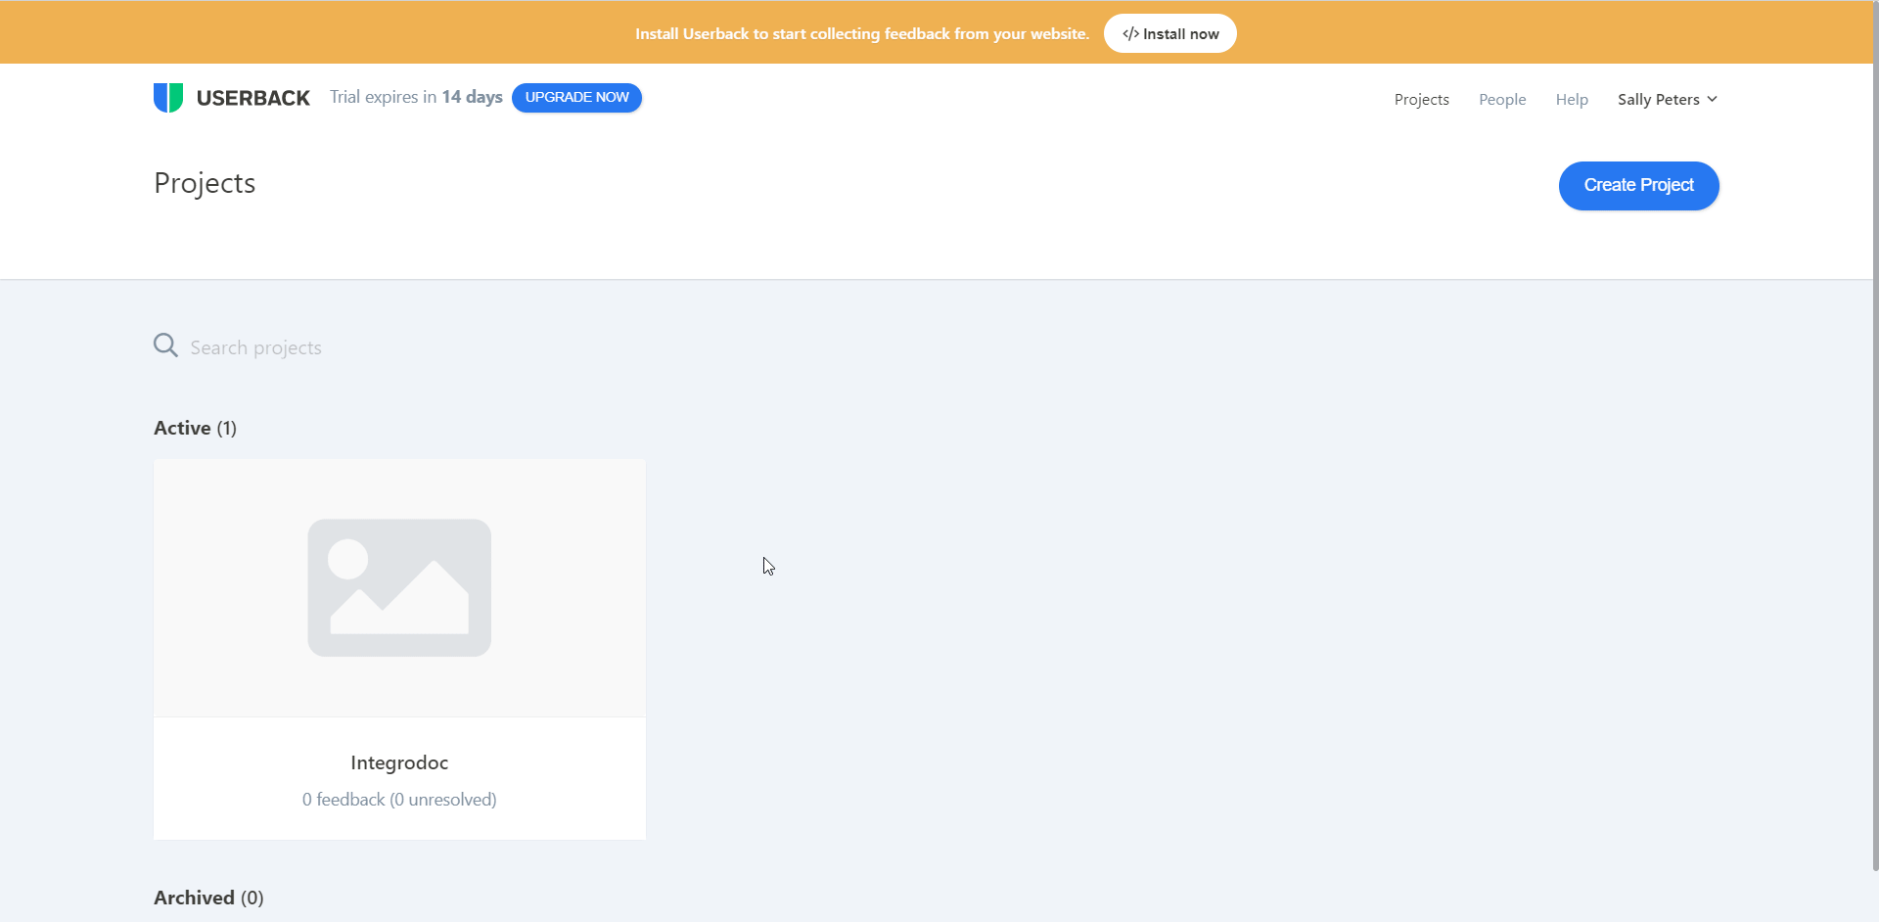1879x922 pixels.
Task: Click the USERBACK wordmark text
Action: (252, 98)
